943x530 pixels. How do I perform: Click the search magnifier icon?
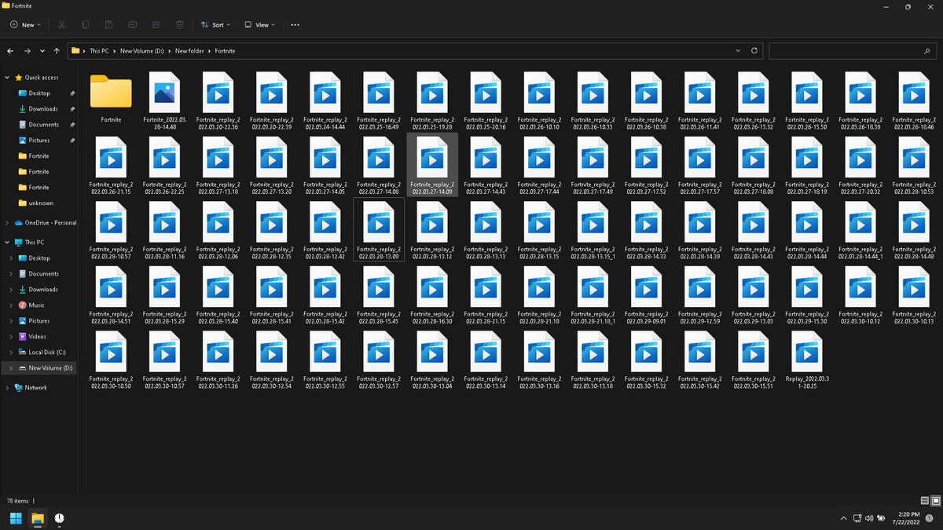click(x=927, y=50)
